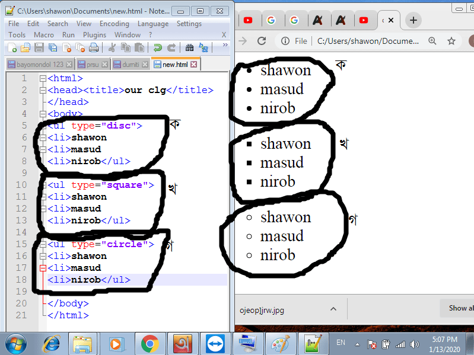Image resolution: width=474 pixels, height=355 pixels.
Task: Reload the page in Chrome
Action: (x=261, y=41)
